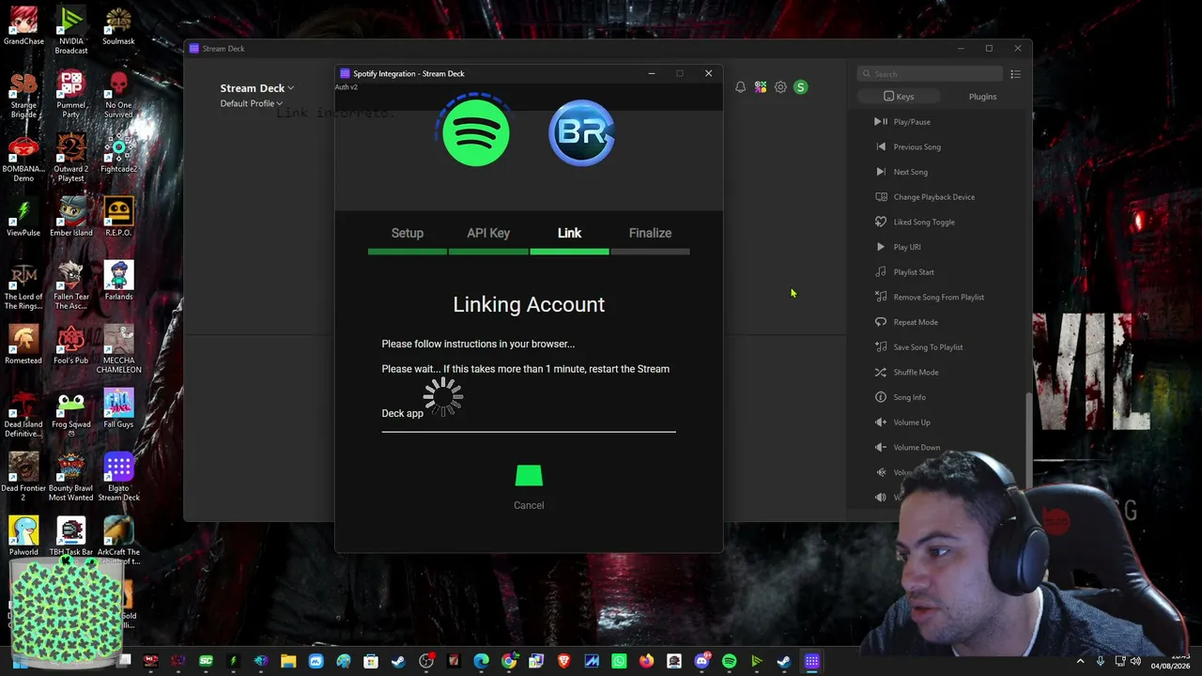Click the Remove Song From Playlist icon
Screen dimensions: 1202x676
pos(880,297)
